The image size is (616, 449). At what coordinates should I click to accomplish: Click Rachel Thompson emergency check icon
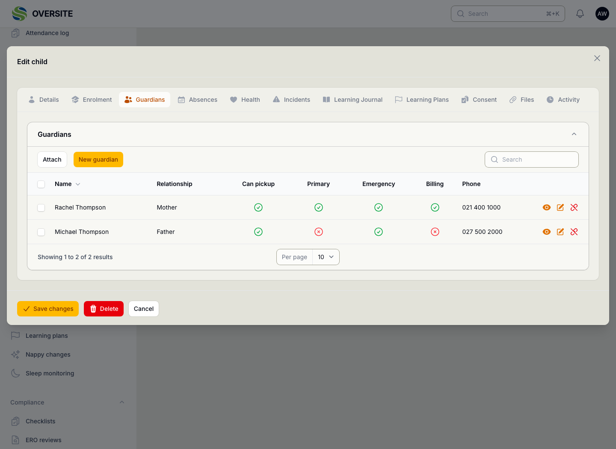[x=379, y=207]
